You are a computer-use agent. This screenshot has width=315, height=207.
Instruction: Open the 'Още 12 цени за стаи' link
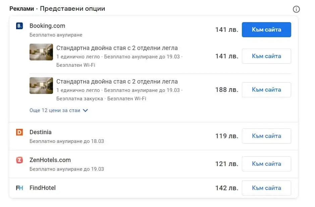(x=55, y=110)
